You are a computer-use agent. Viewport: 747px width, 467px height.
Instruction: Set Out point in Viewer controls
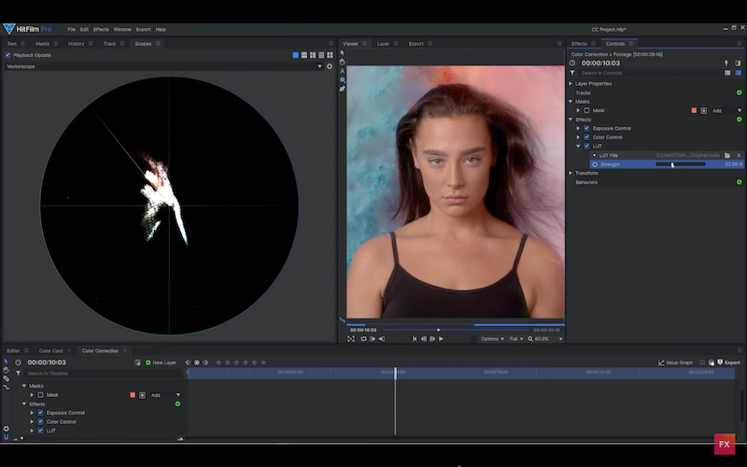[382, 339]
